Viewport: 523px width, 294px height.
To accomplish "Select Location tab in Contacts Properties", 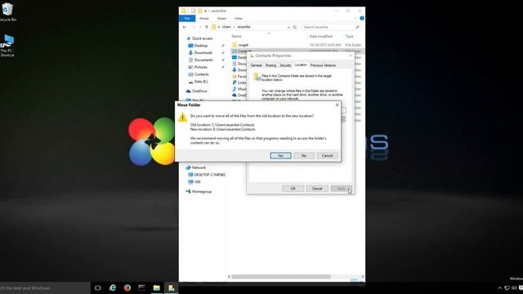I will 301,65.
